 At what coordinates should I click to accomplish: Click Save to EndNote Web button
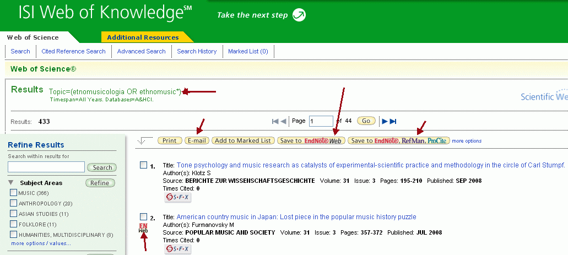[x=311, y=140]
